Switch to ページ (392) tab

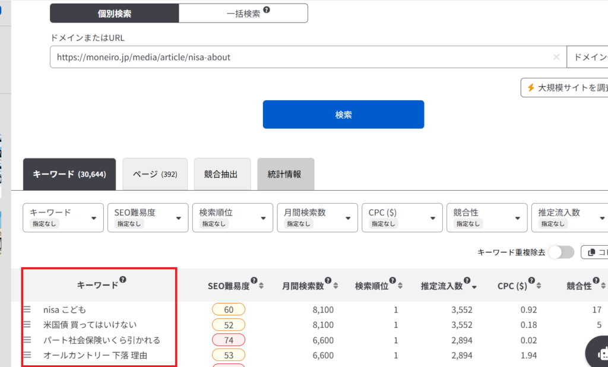click(x=155, y=174)
